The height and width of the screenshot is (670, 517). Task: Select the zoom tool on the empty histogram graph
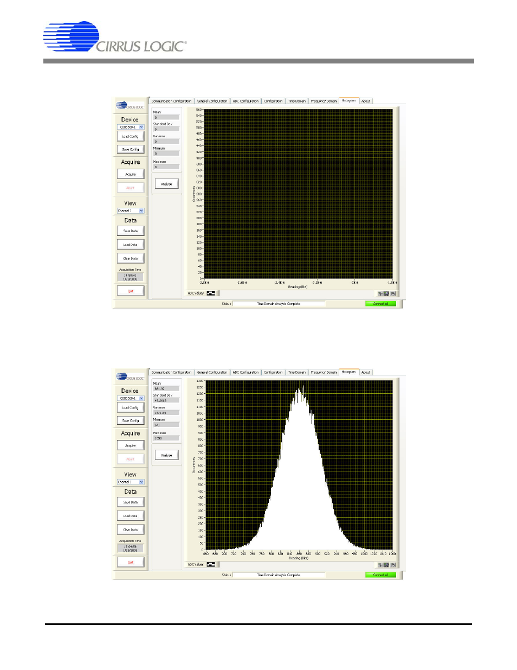pyautogui.click(x=386, y=293)
